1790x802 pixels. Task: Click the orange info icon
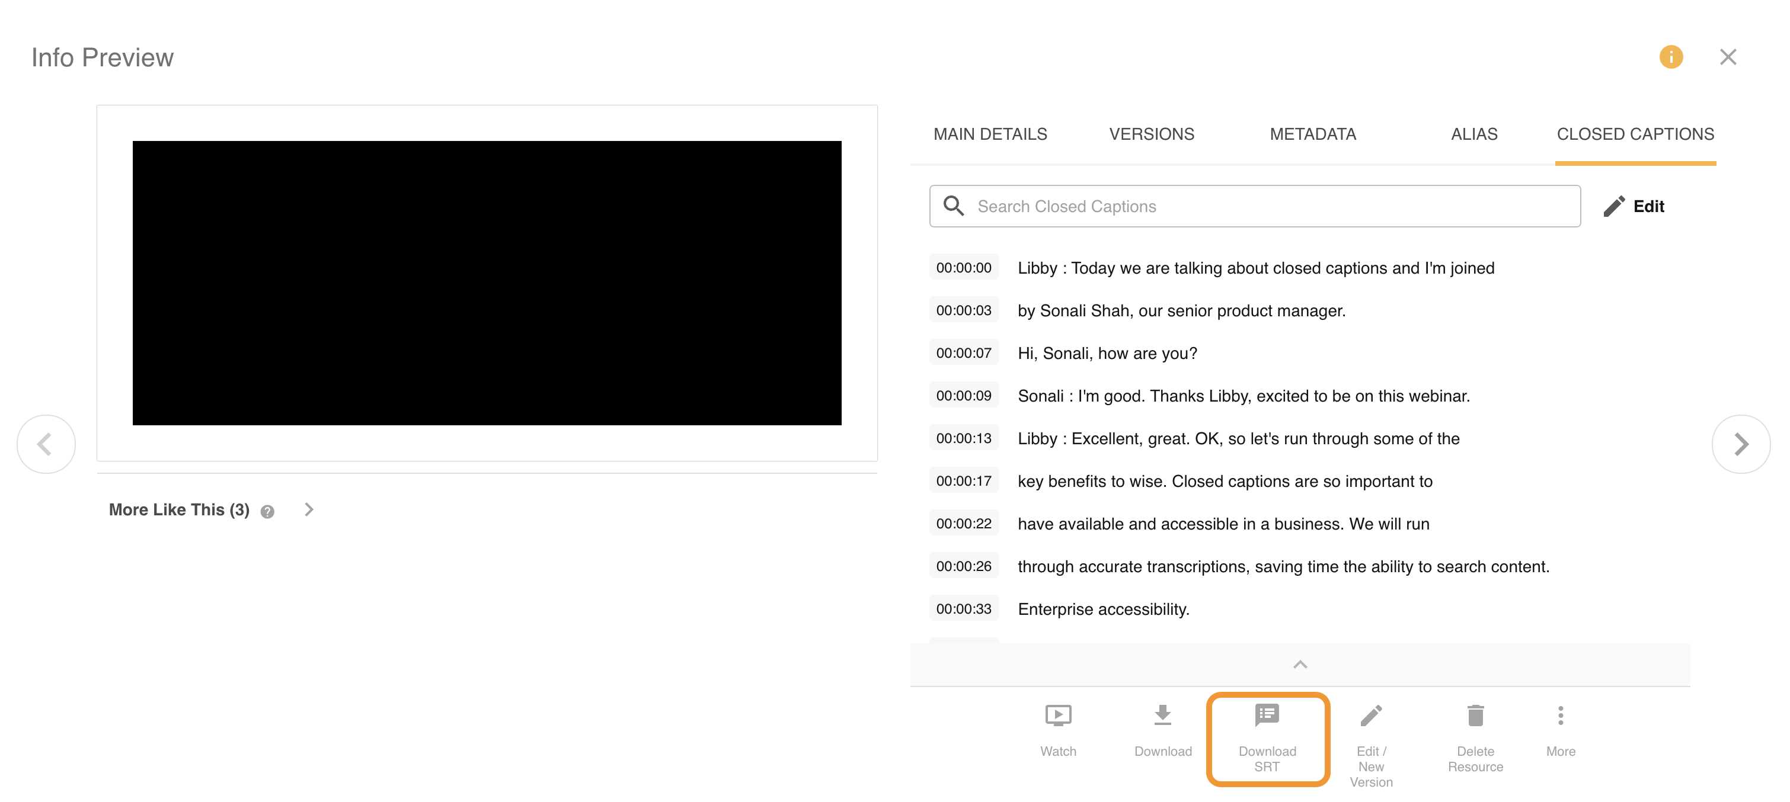pos(1670,57)
